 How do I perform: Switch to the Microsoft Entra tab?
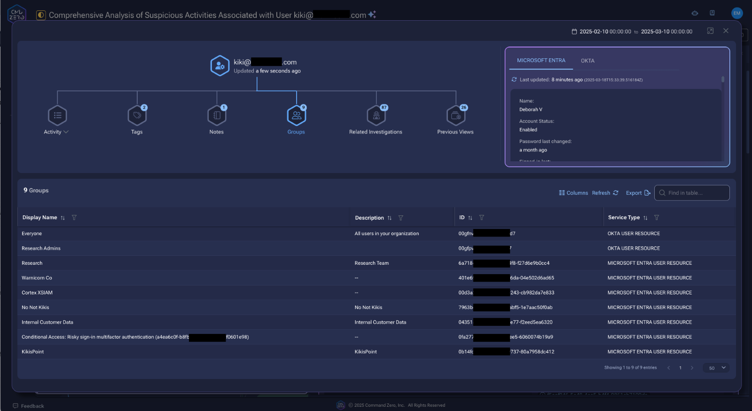pyautogui.click(x=541, y=60)
